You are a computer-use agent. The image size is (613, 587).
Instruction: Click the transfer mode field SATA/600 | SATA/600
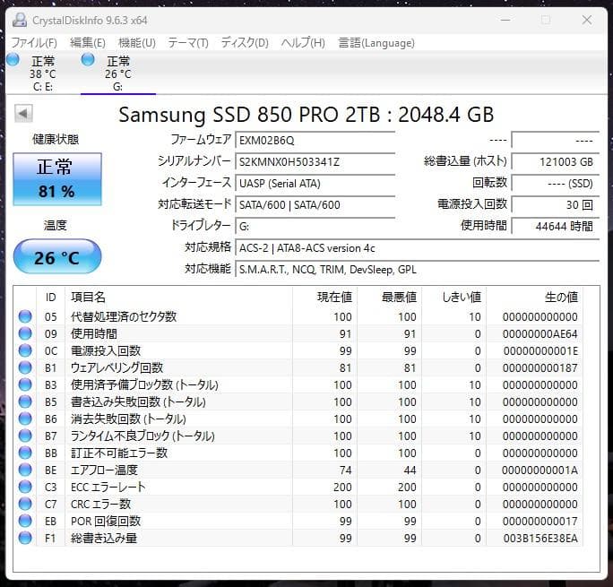[x=315, y=205]
